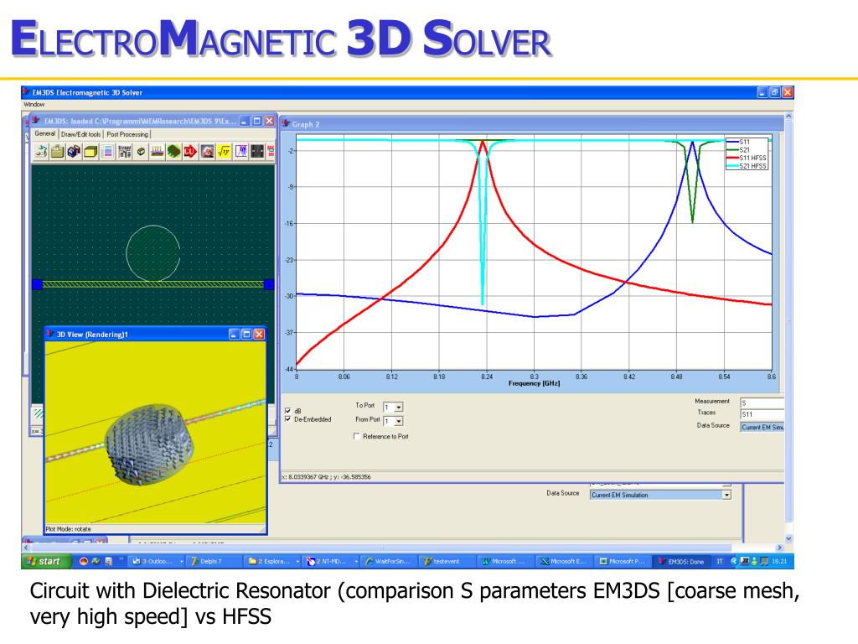This screenshot has height=644, width=858.
Task: Click the blue curves graph toolbar icon
Action: point(240,152)
